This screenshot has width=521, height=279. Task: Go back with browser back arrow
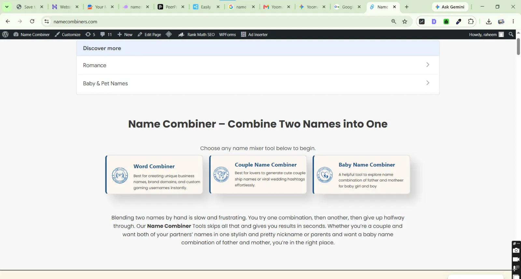click(x=8, y=21)
